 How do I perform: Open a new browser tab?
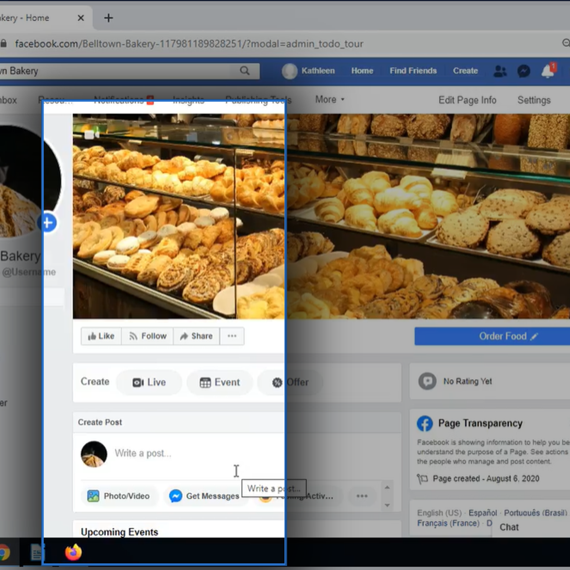point(108,18)
